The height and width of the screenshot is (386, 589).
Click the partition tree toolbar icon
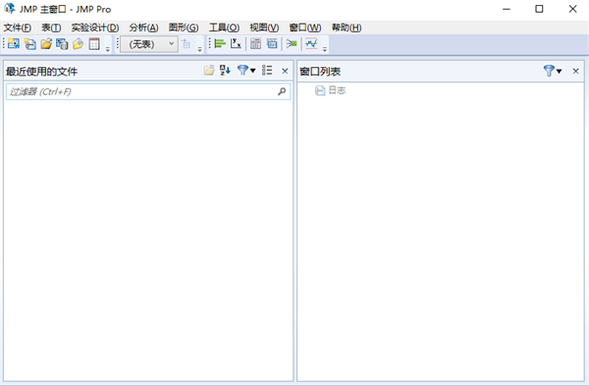click(292, 44)
